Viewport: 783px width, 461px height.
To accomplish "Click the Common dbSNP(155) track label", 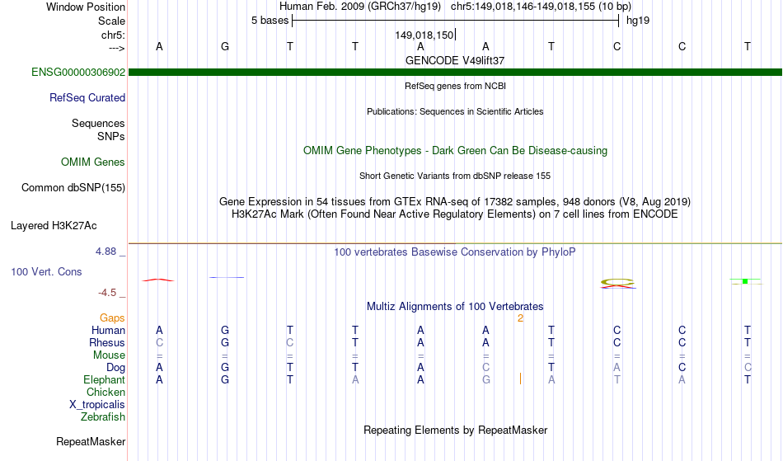I will coord(73,188).
